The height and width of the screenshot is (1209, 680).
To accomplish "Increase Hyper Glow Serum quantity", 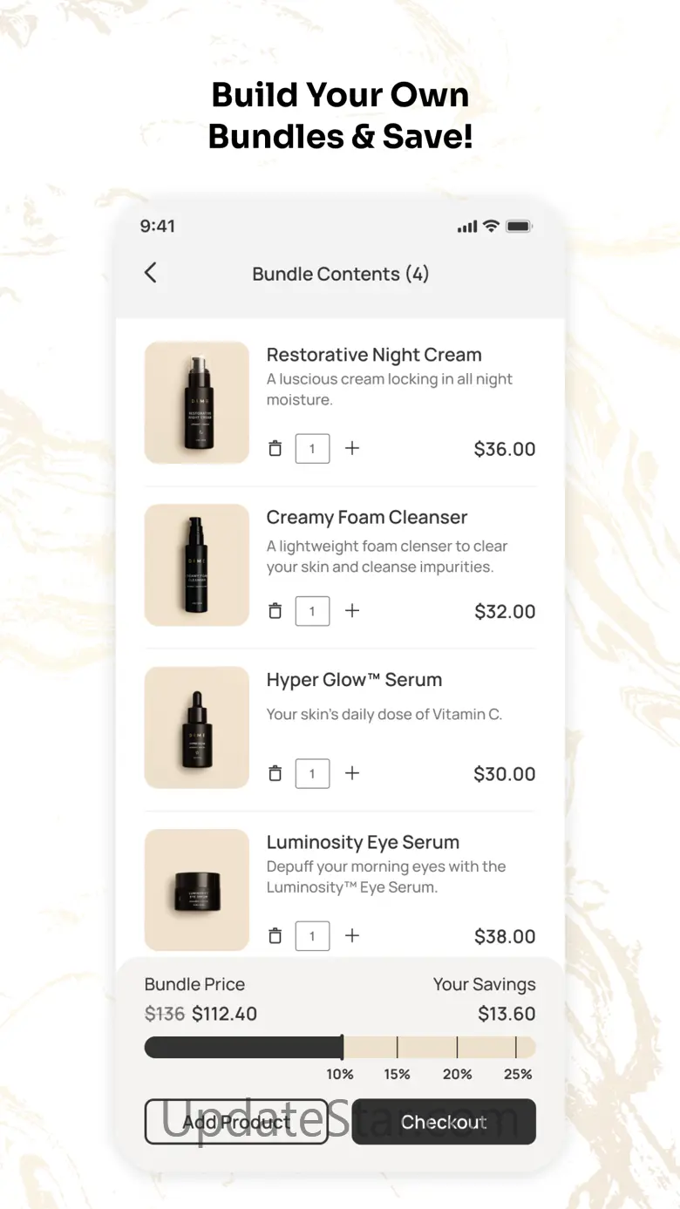I will (x=352, y=773).
